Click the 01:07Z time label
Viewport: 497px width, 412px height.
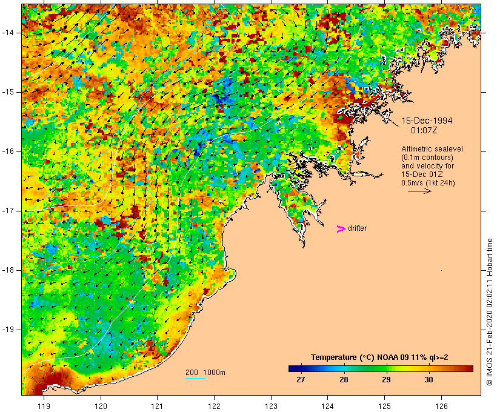(424, 130)
